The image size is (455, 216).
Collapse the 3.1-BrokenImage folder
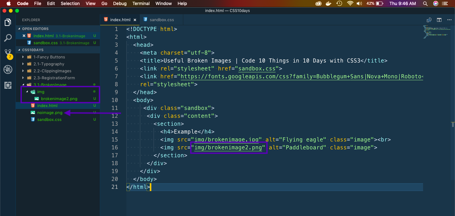(23, 85)
